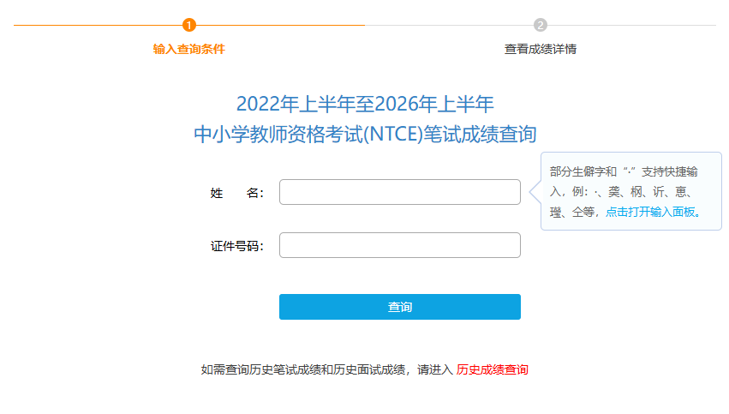Click the tooltip's left pointer arrow
Screen dimensions: 729x414
pyautogui.click(x=535, y=192)
